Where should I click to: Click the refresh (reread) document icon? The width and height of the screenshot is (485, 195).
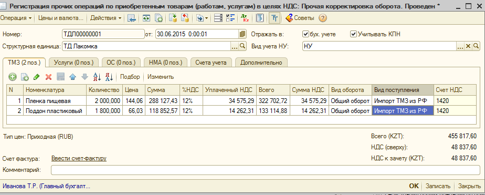(x=146, y=18)
